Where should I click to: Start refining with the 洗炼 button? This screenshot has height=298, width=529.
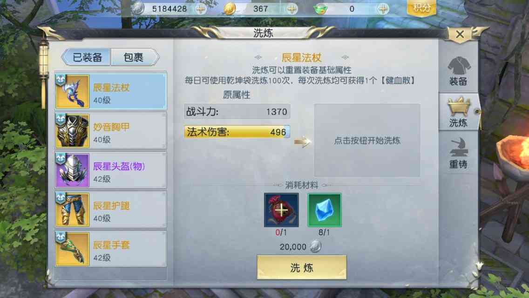pyautogui.click(x=302, y=268)
